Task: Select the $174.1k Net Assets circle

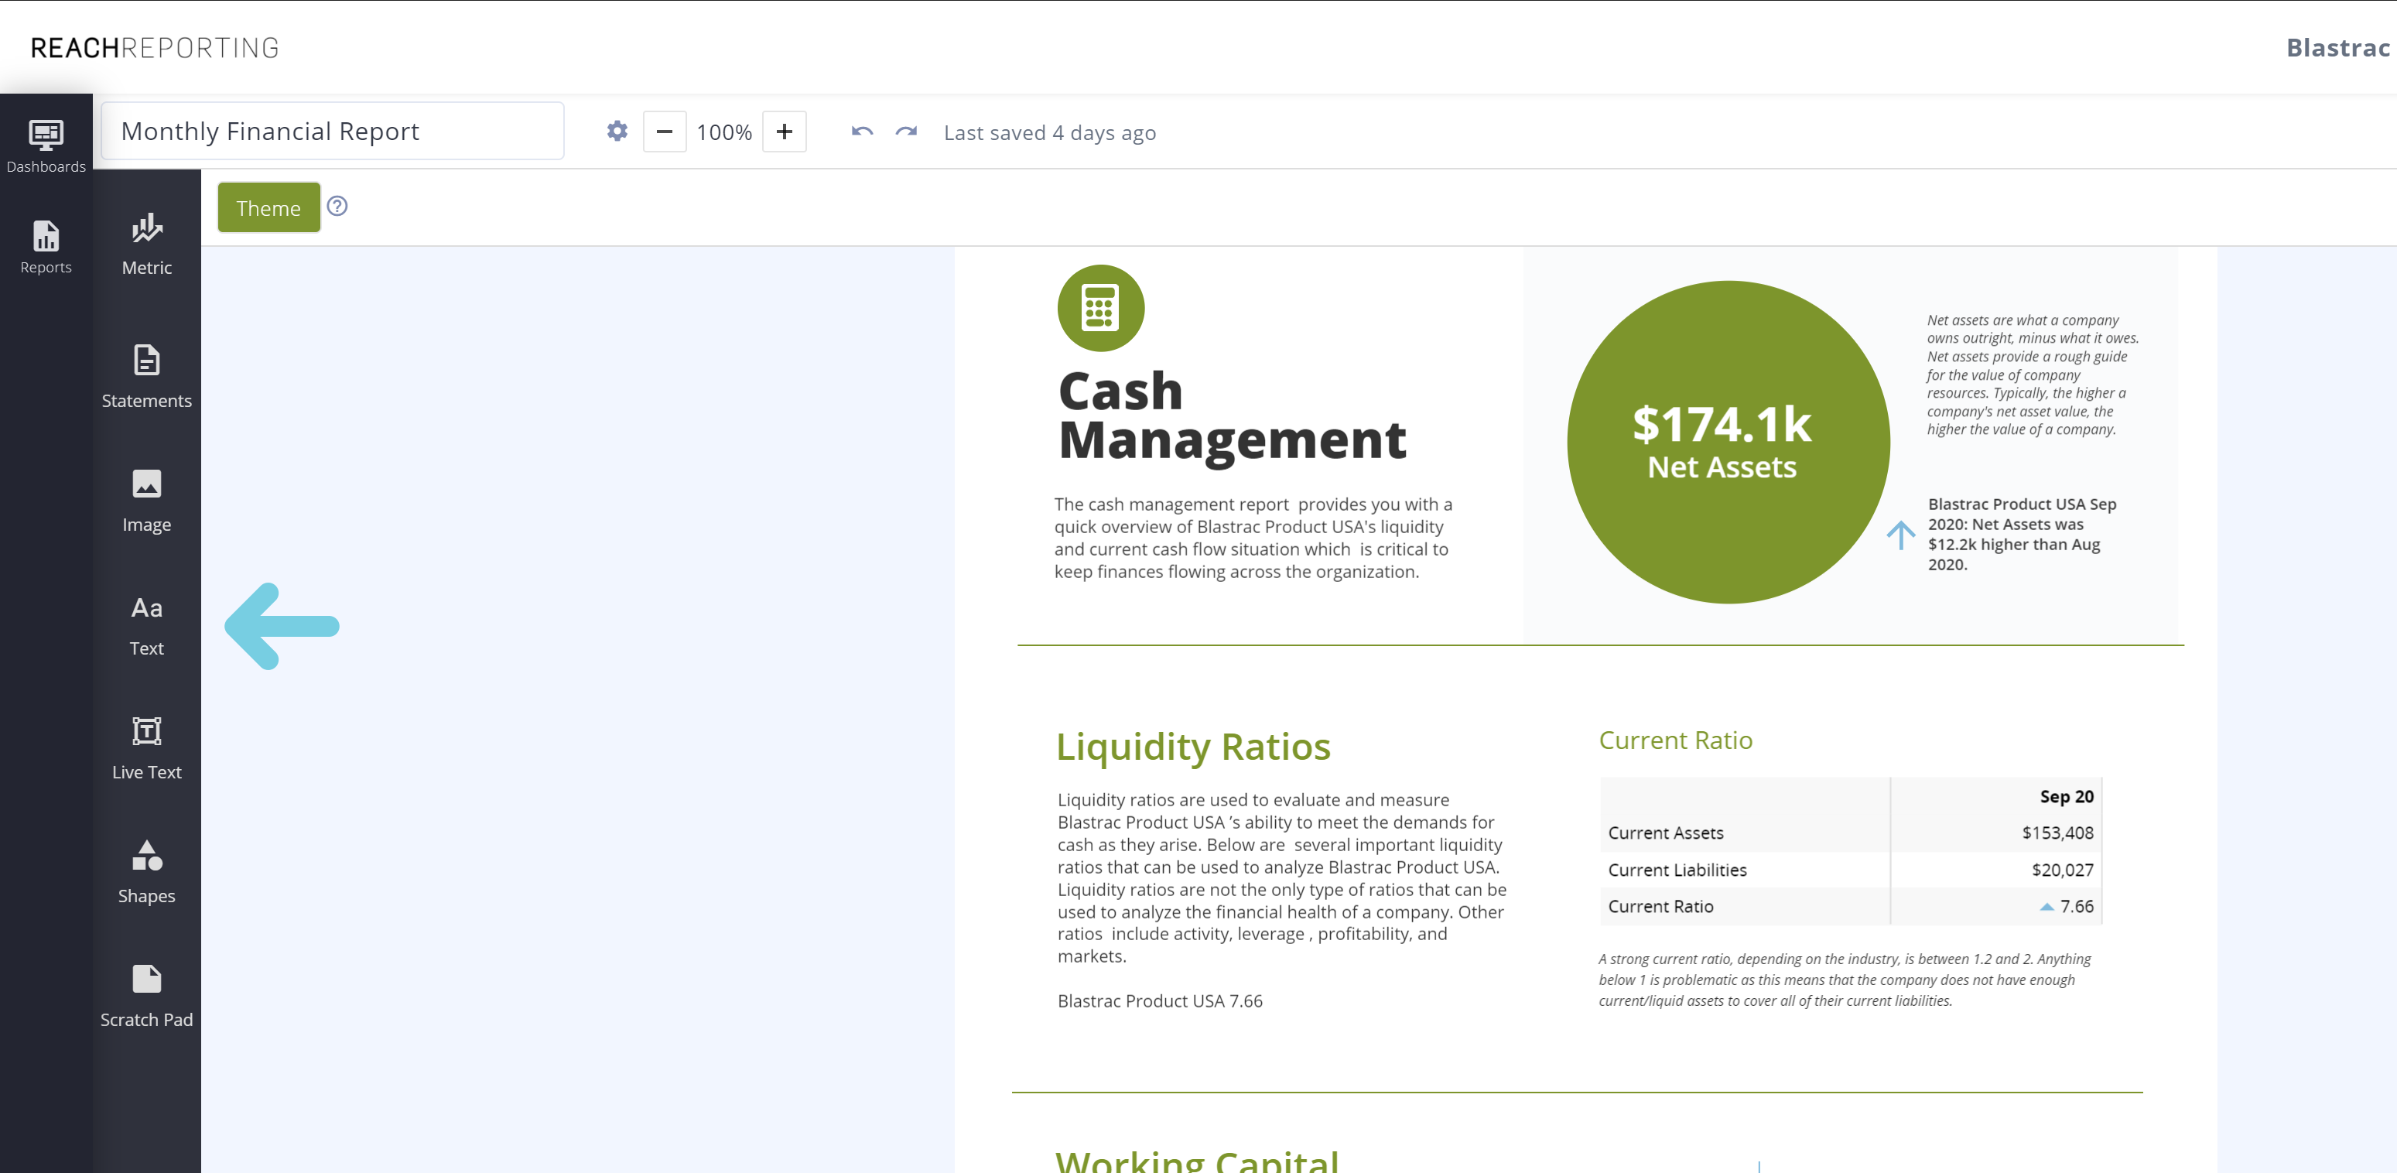Action: coord(1728,442)
